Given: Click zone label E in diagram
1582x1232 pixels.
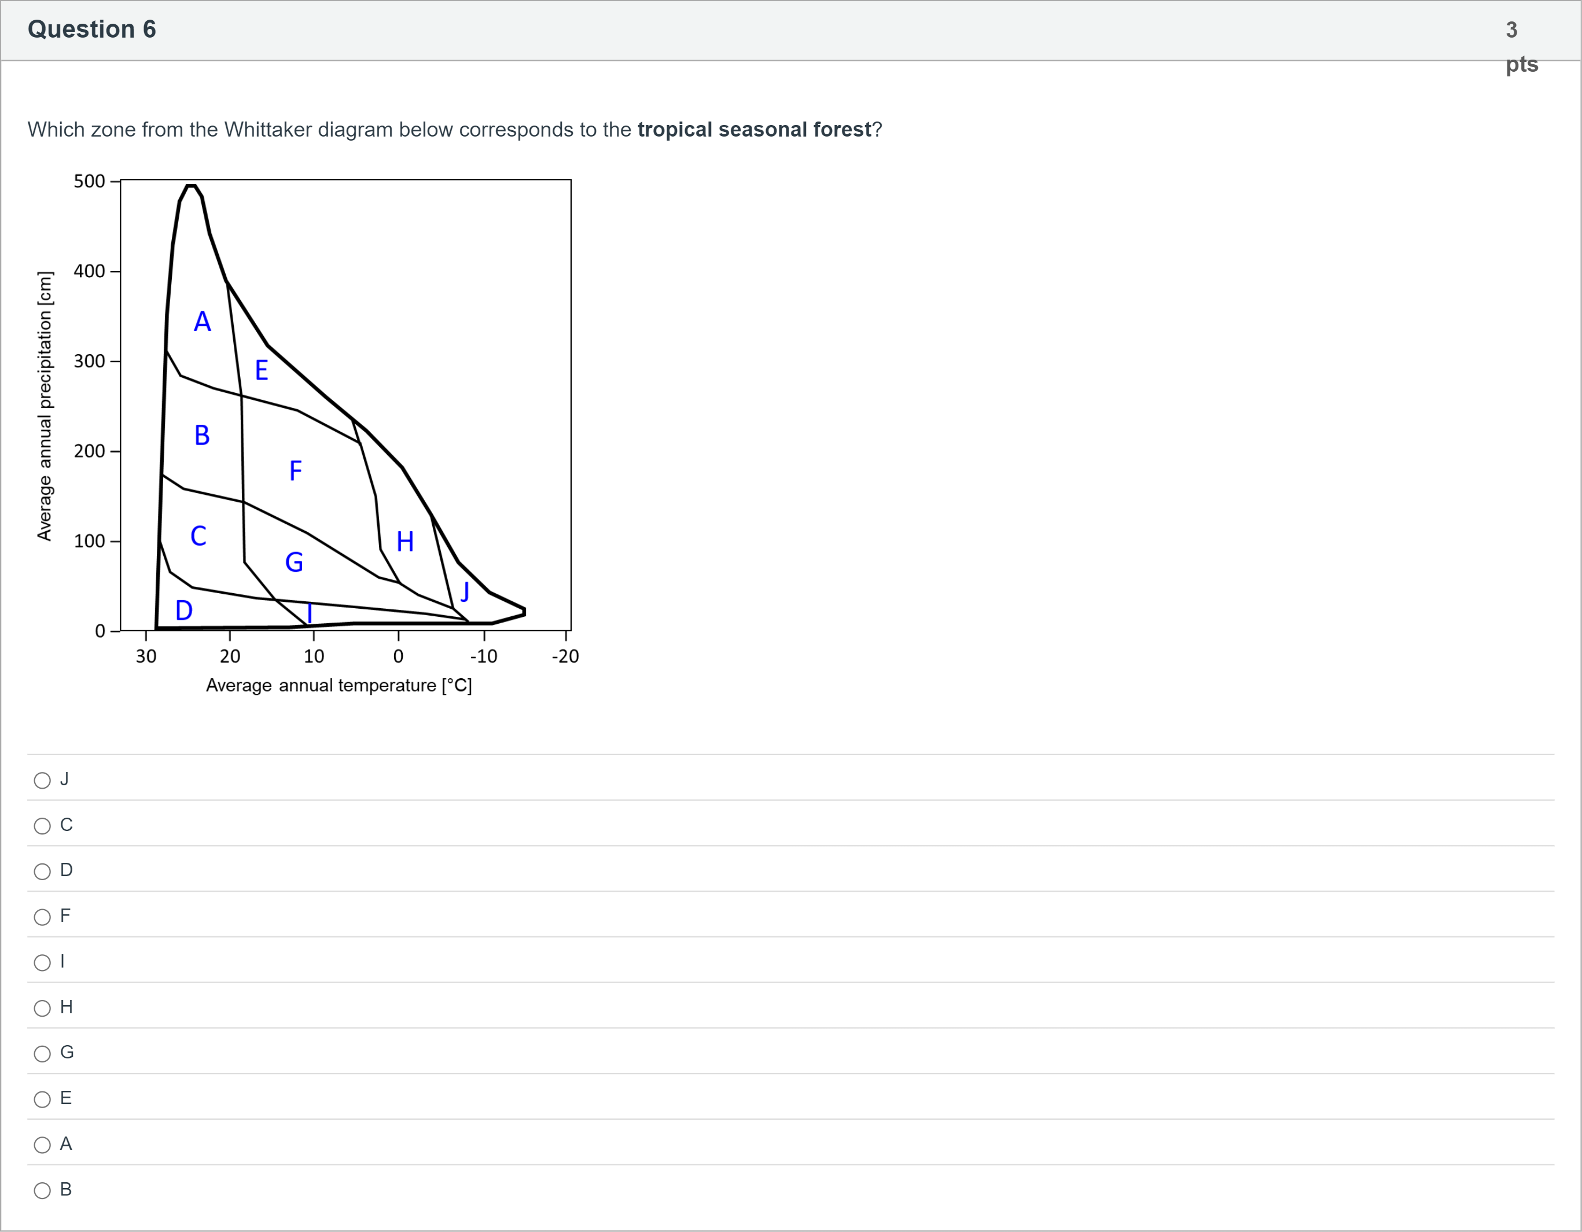Looking at the screenshot, I should point(262,371).
